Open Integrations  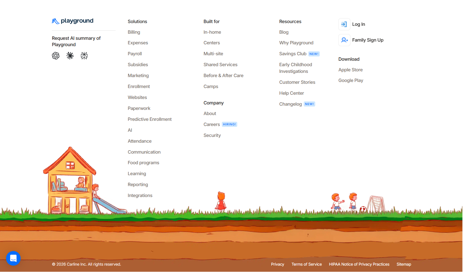[140, 195]
